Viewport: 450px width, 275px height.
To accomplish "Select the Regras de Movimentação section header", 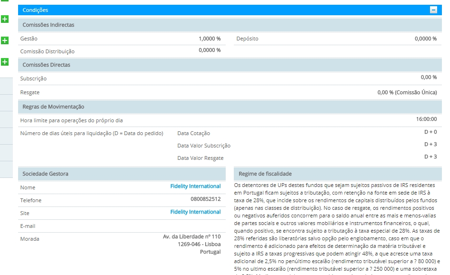I will pos(53,107).
